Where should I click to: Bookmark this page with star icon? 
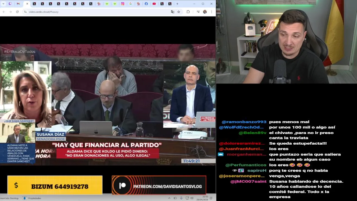click(179, 12)
